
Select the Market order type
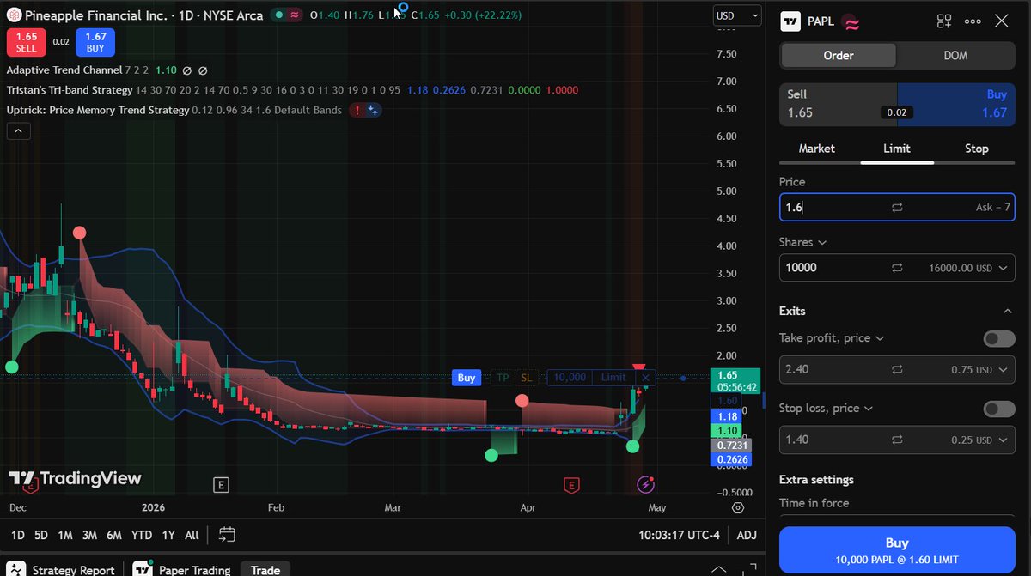click(816, 149)
